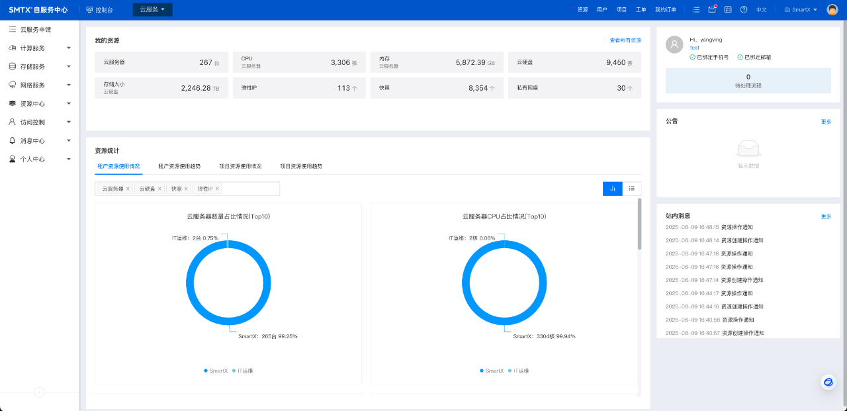847x411 pixels.
Task: Switch to bar chart view
Action: pyautogui.click(x=612, y=189)
